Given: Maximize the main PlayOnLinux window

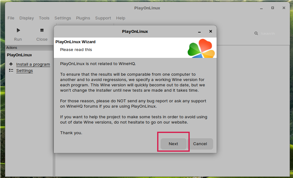Looking at the screenshot, I should (273, 8).
